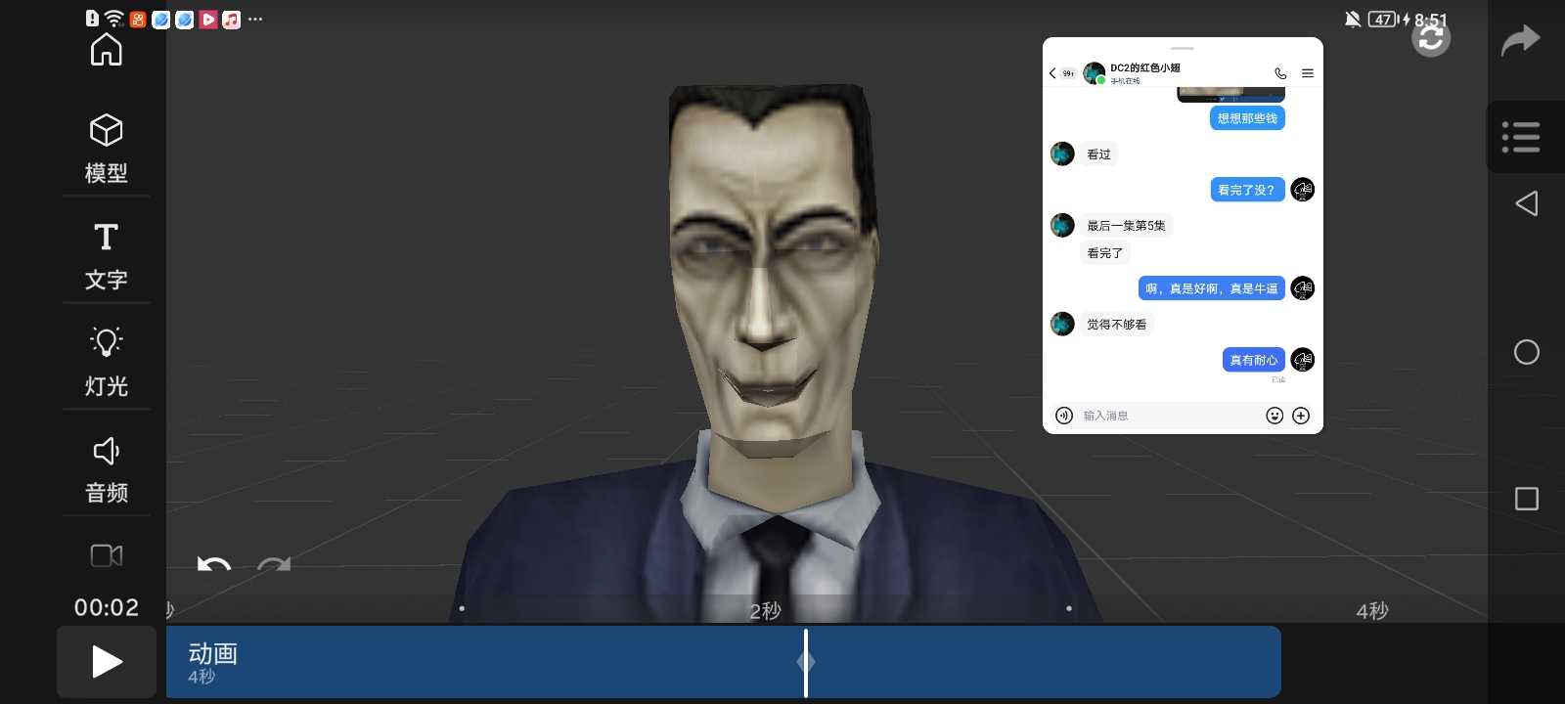
Task: Tap the Android back triangle button
Action: [1527, 203]
